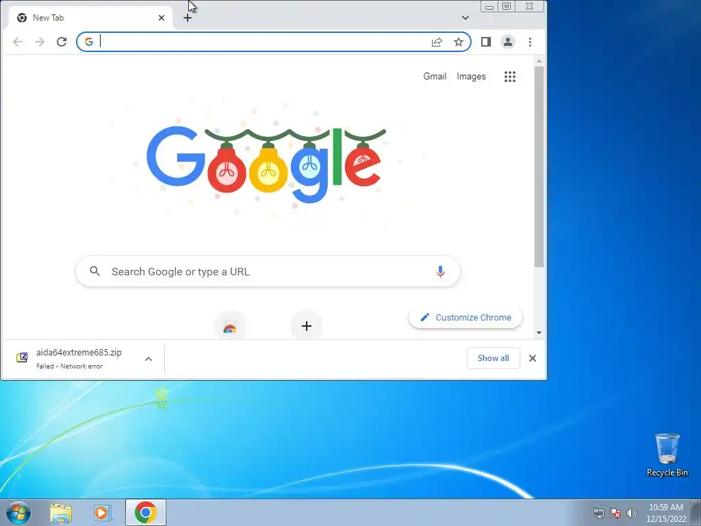Click Show all downloads button

click(493, 358)
